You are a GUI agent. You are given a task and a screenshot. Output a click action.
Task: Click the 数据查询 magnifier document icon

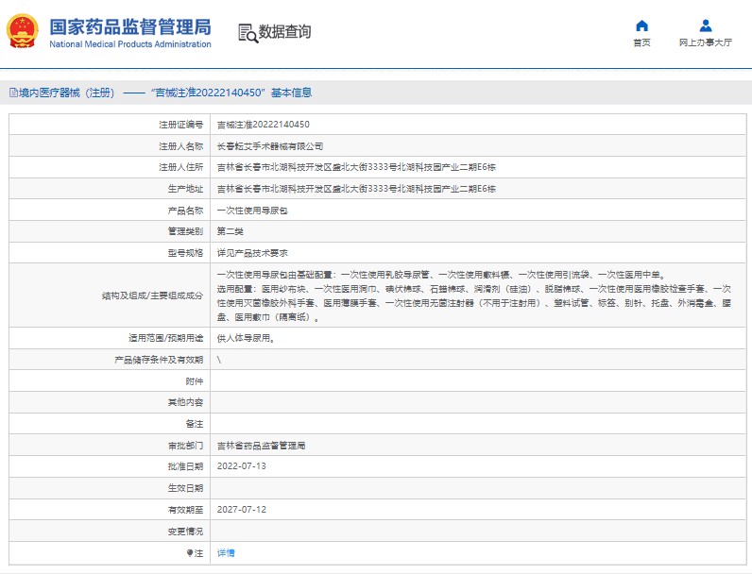pos(248,33)
